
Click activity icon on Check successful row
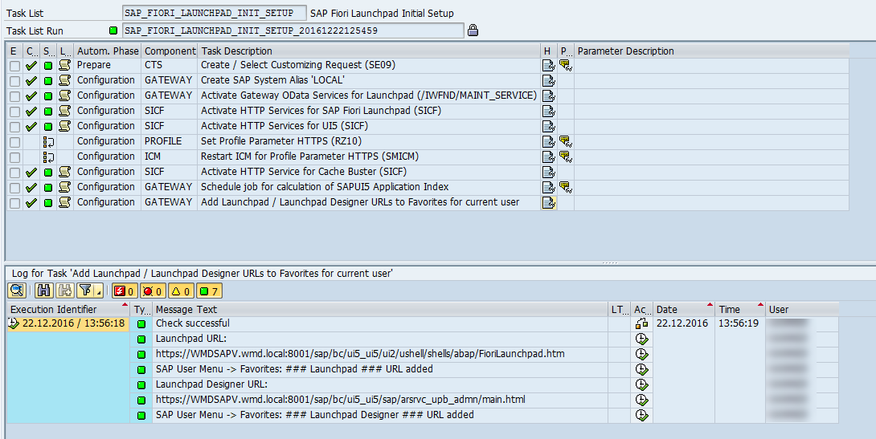click(641, 323)
